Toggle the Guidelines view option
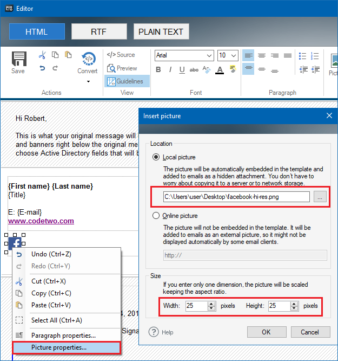This screenshot has width=338, height=361. pos(126,81)
